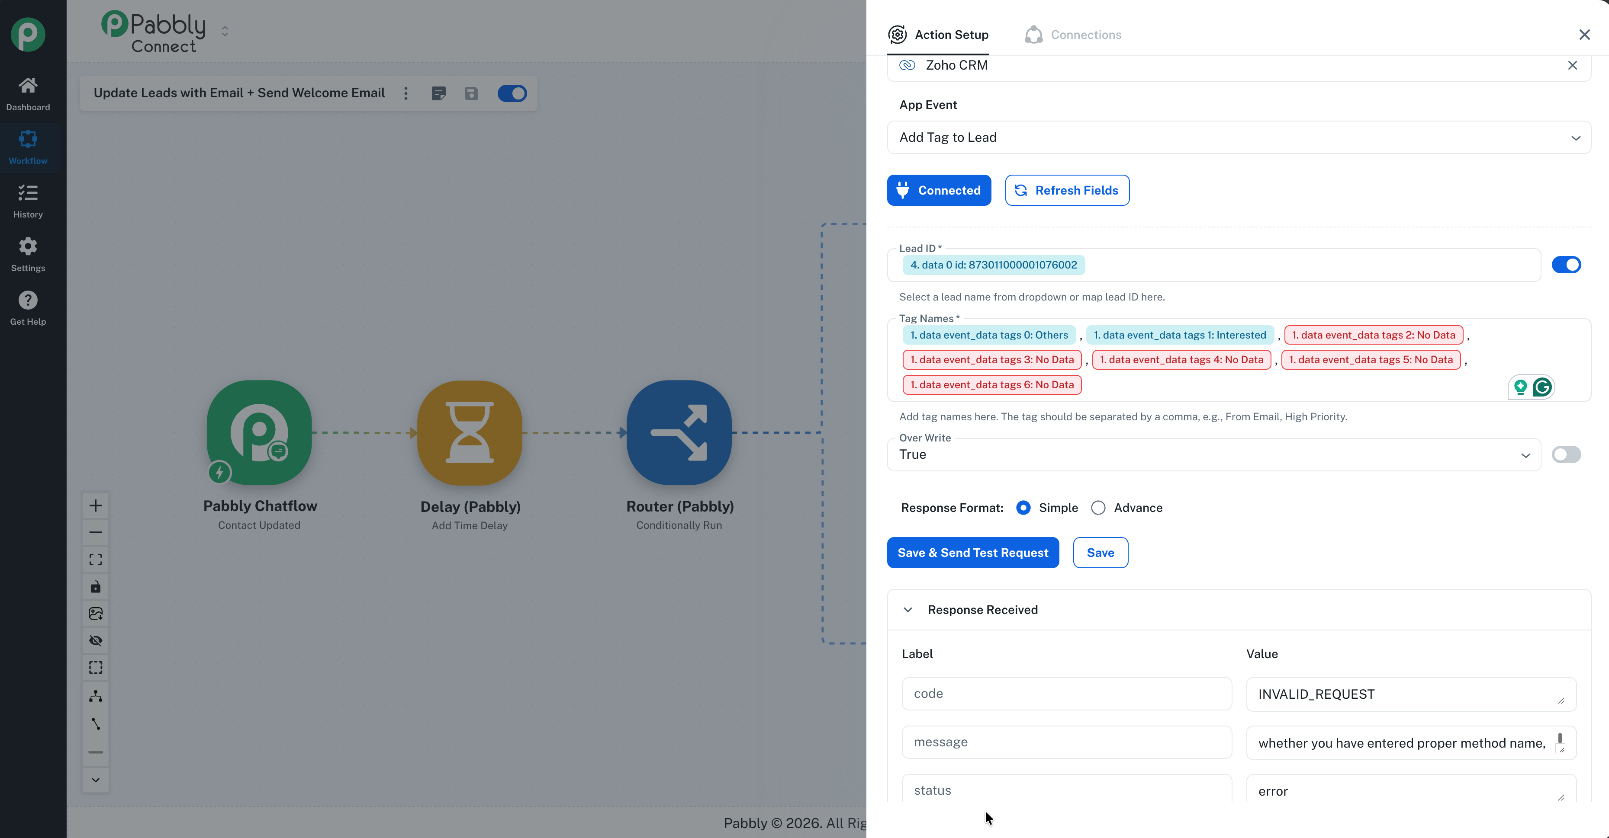Open the App Event dropdown (Add Tag to Lead)
Image resolution: width=1609 pixels, height=838 pixels.
tap(1238, 137)
